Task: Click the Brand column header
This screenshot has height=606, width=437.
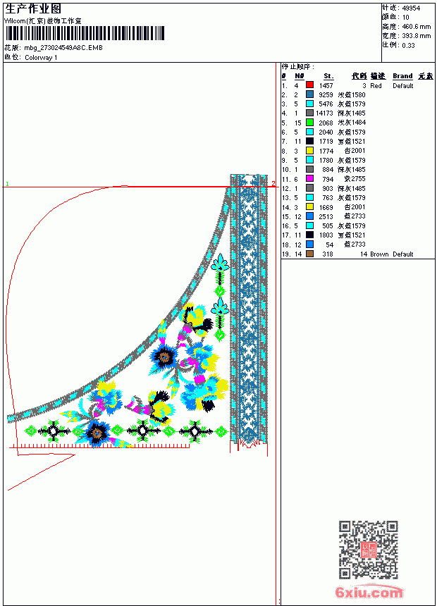Action: pos(402,76)
